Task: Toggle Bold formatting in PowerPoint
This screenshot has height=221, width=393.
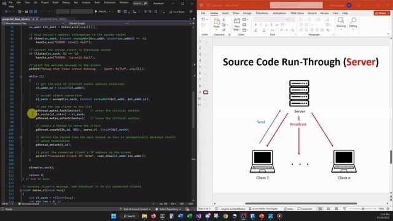Action: [255, 25]
